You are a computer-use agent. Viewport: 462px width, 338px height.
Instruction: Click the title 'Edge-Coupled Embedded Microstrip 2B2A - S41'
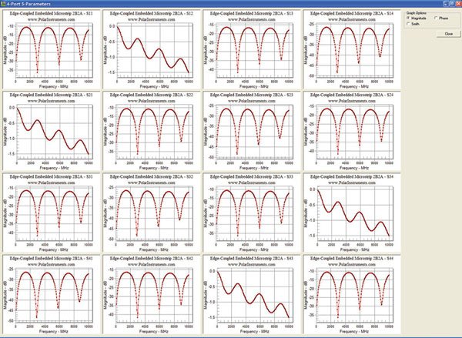(52, 259)
